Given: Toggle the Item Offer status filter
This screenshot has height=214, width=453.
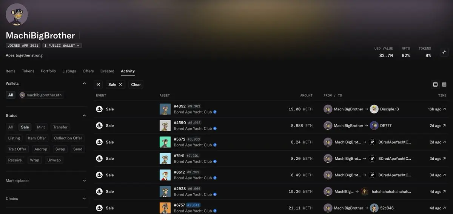Looking at the screenshot, I should click(37, 138).
